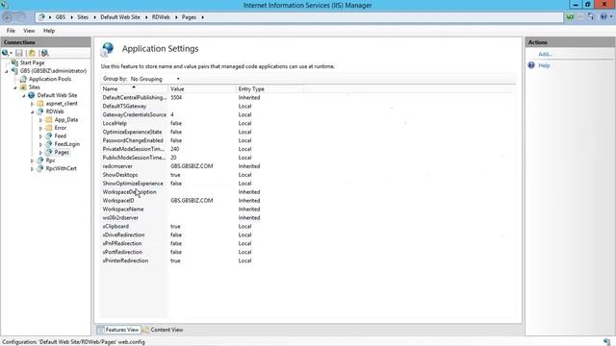The height and width of the screenshot is (346, 616).
Task: Expand the aspnet_client node
Action: pyautogui.click(x=32, y=104)
